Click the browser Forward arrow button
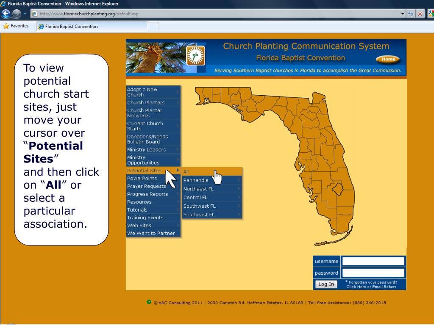The width and height of the screenshot is (434, 325). pos(17,14)
